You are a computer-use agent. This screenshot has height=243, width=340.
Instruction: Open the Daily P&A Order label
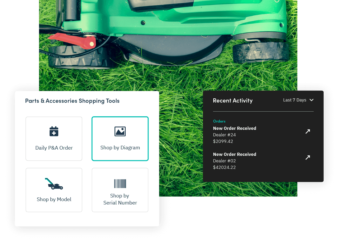pos(54,148)
